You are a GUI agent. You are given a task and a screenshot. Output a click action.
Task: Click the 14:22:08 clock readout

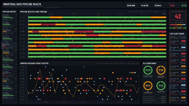pos(144,6)
